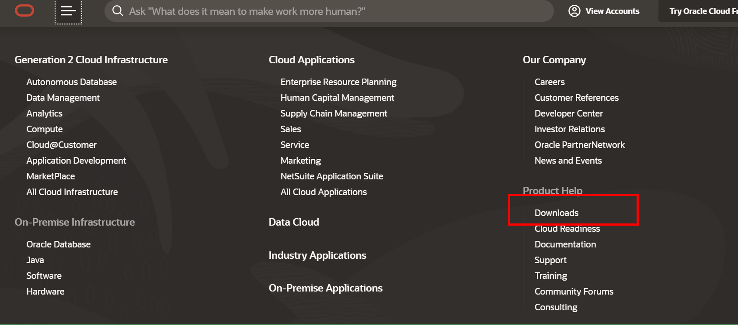Open Customer References

[x=576, y=98]
